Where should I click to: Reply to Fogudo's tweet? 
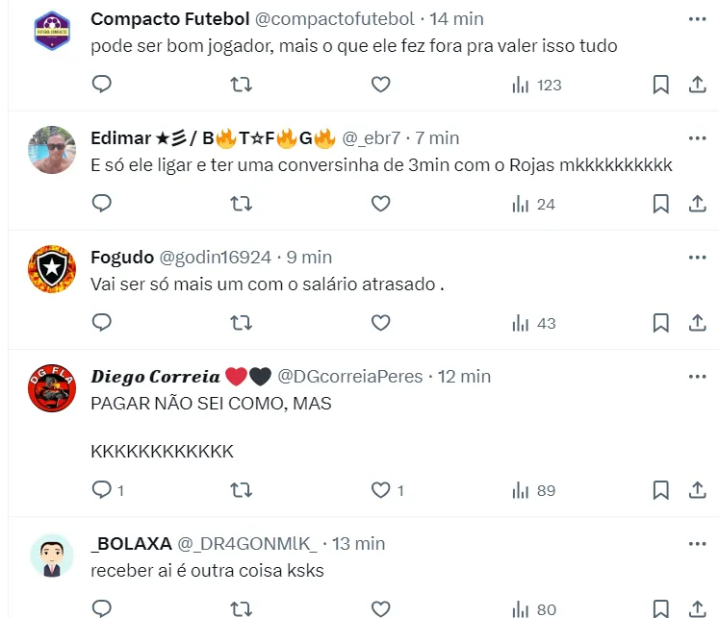[x=102, y=323]
